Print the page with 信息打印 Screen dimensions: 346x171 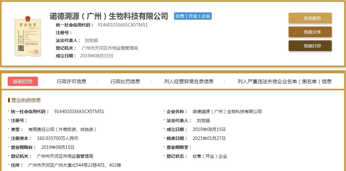click(x=310, y=46)
